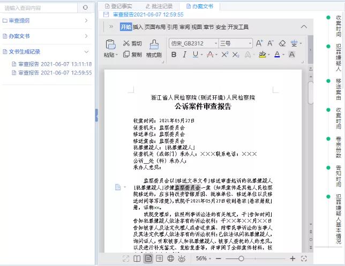Image resolution: width=345 pixels, height=266 pixels.
Task: Click the zoom slider handle
Action: click(241, 259)
